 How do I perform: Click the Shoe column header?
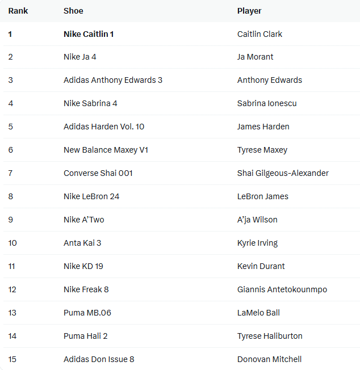pos(73,11)
